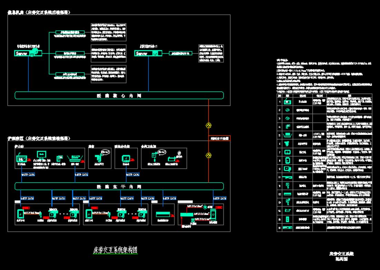Select the lower yellow circle symbol on the orange line
Screen dimensions: 380x270
click(x=208, y=155)
